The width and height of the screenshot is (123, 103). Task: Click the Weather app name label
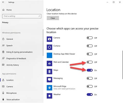tap(57, 94)
